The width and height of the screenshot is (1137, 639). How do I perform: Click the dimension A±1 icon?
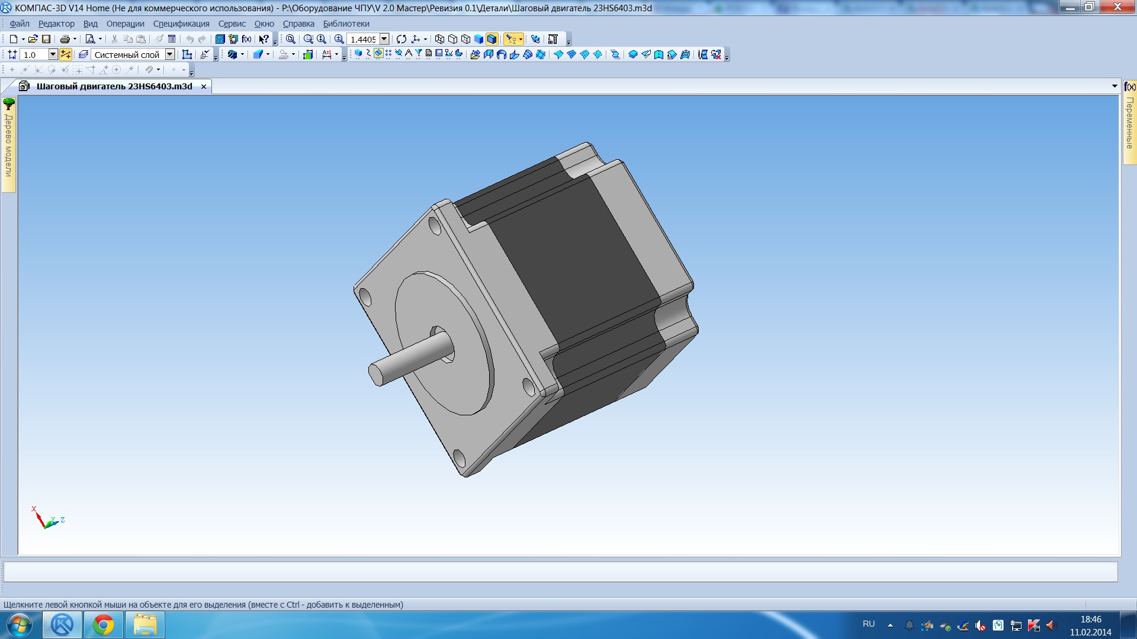click(x=327, y=54)
